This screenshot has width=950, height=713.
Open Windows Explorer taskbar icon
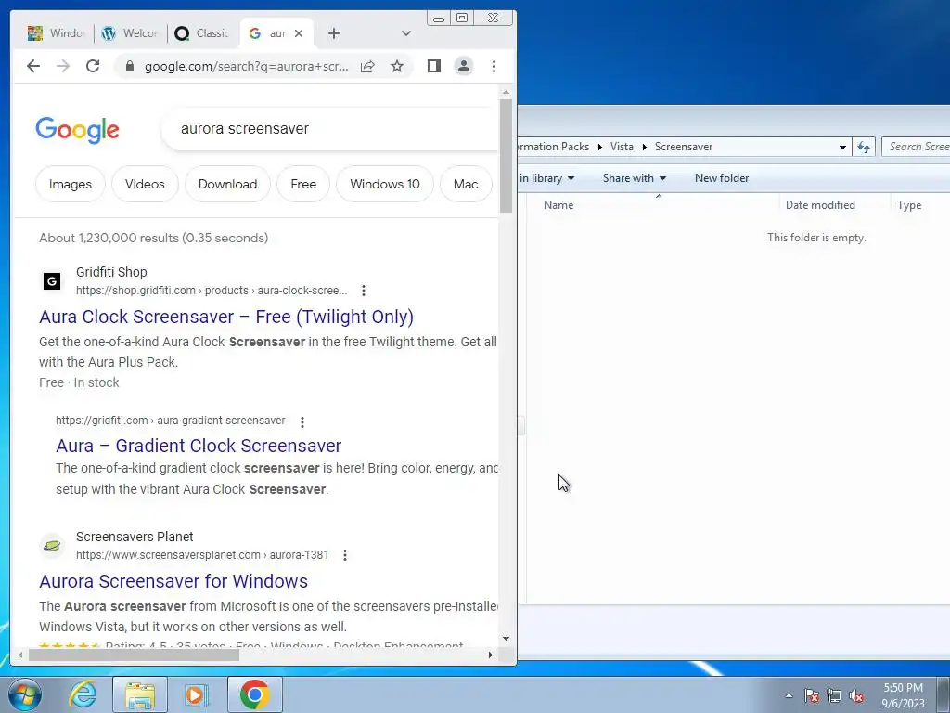tap(139, 694)
